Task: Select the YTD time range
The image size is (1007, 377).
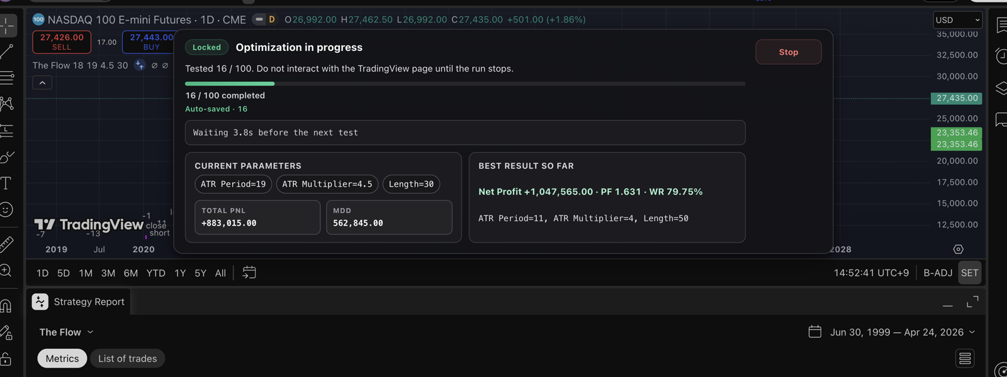Action: tap(156, 273)
